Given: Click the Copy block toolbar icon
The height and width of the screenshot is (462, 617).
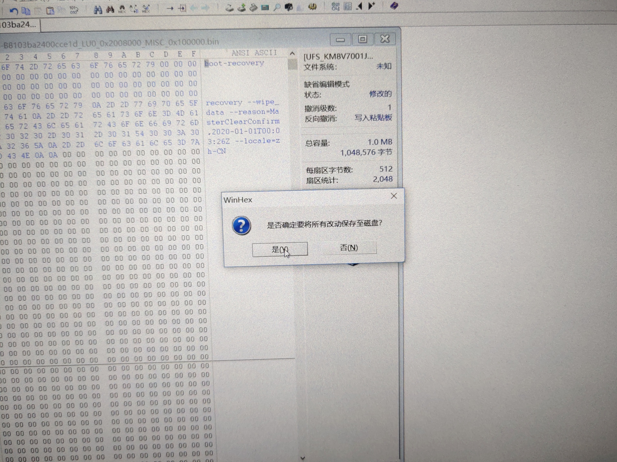Looking at the screenshot, I should [x=26, y=11].
